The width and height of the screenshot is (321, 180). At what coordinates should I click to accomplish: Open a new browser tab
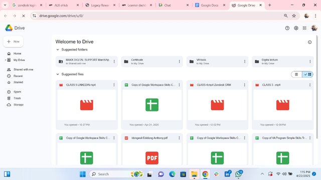tap(270, 5)
